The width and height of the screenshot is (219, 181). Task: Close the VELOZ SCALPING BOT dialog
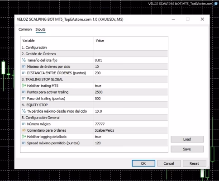(202, 19)
